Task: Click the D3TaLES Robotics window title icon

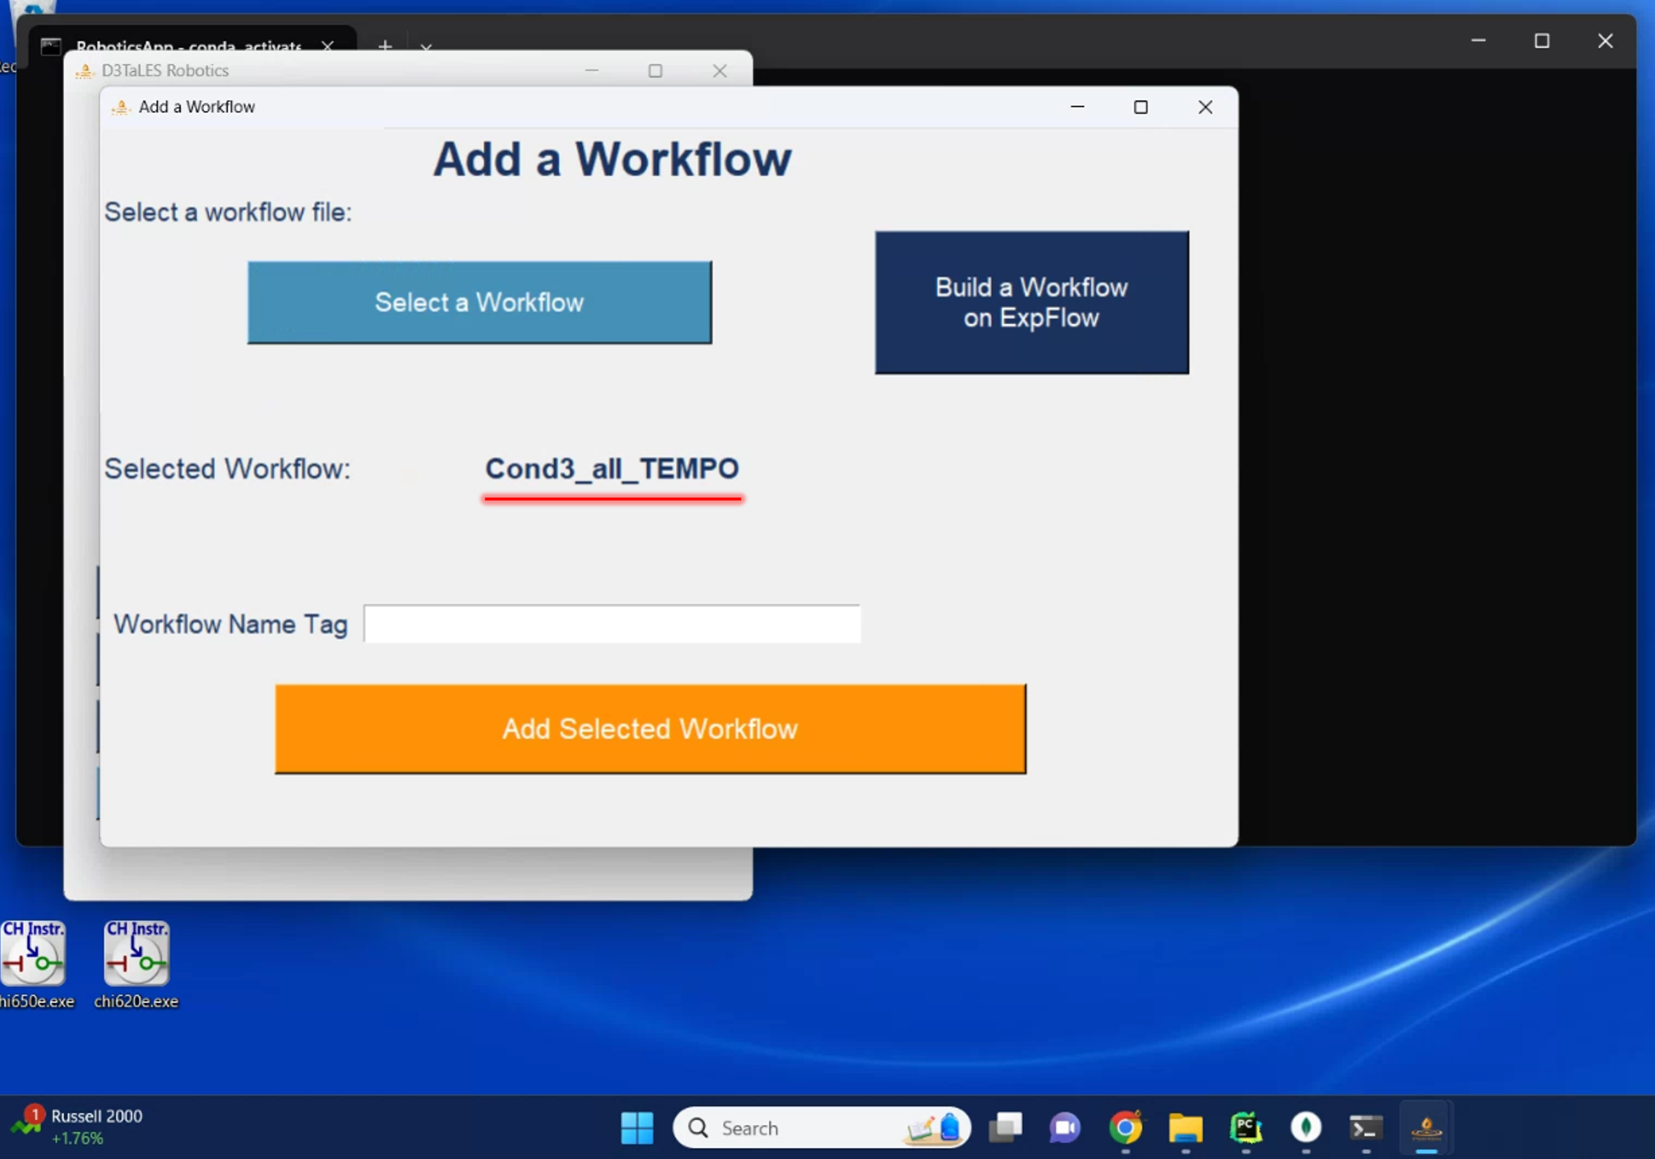Action: 85,70
